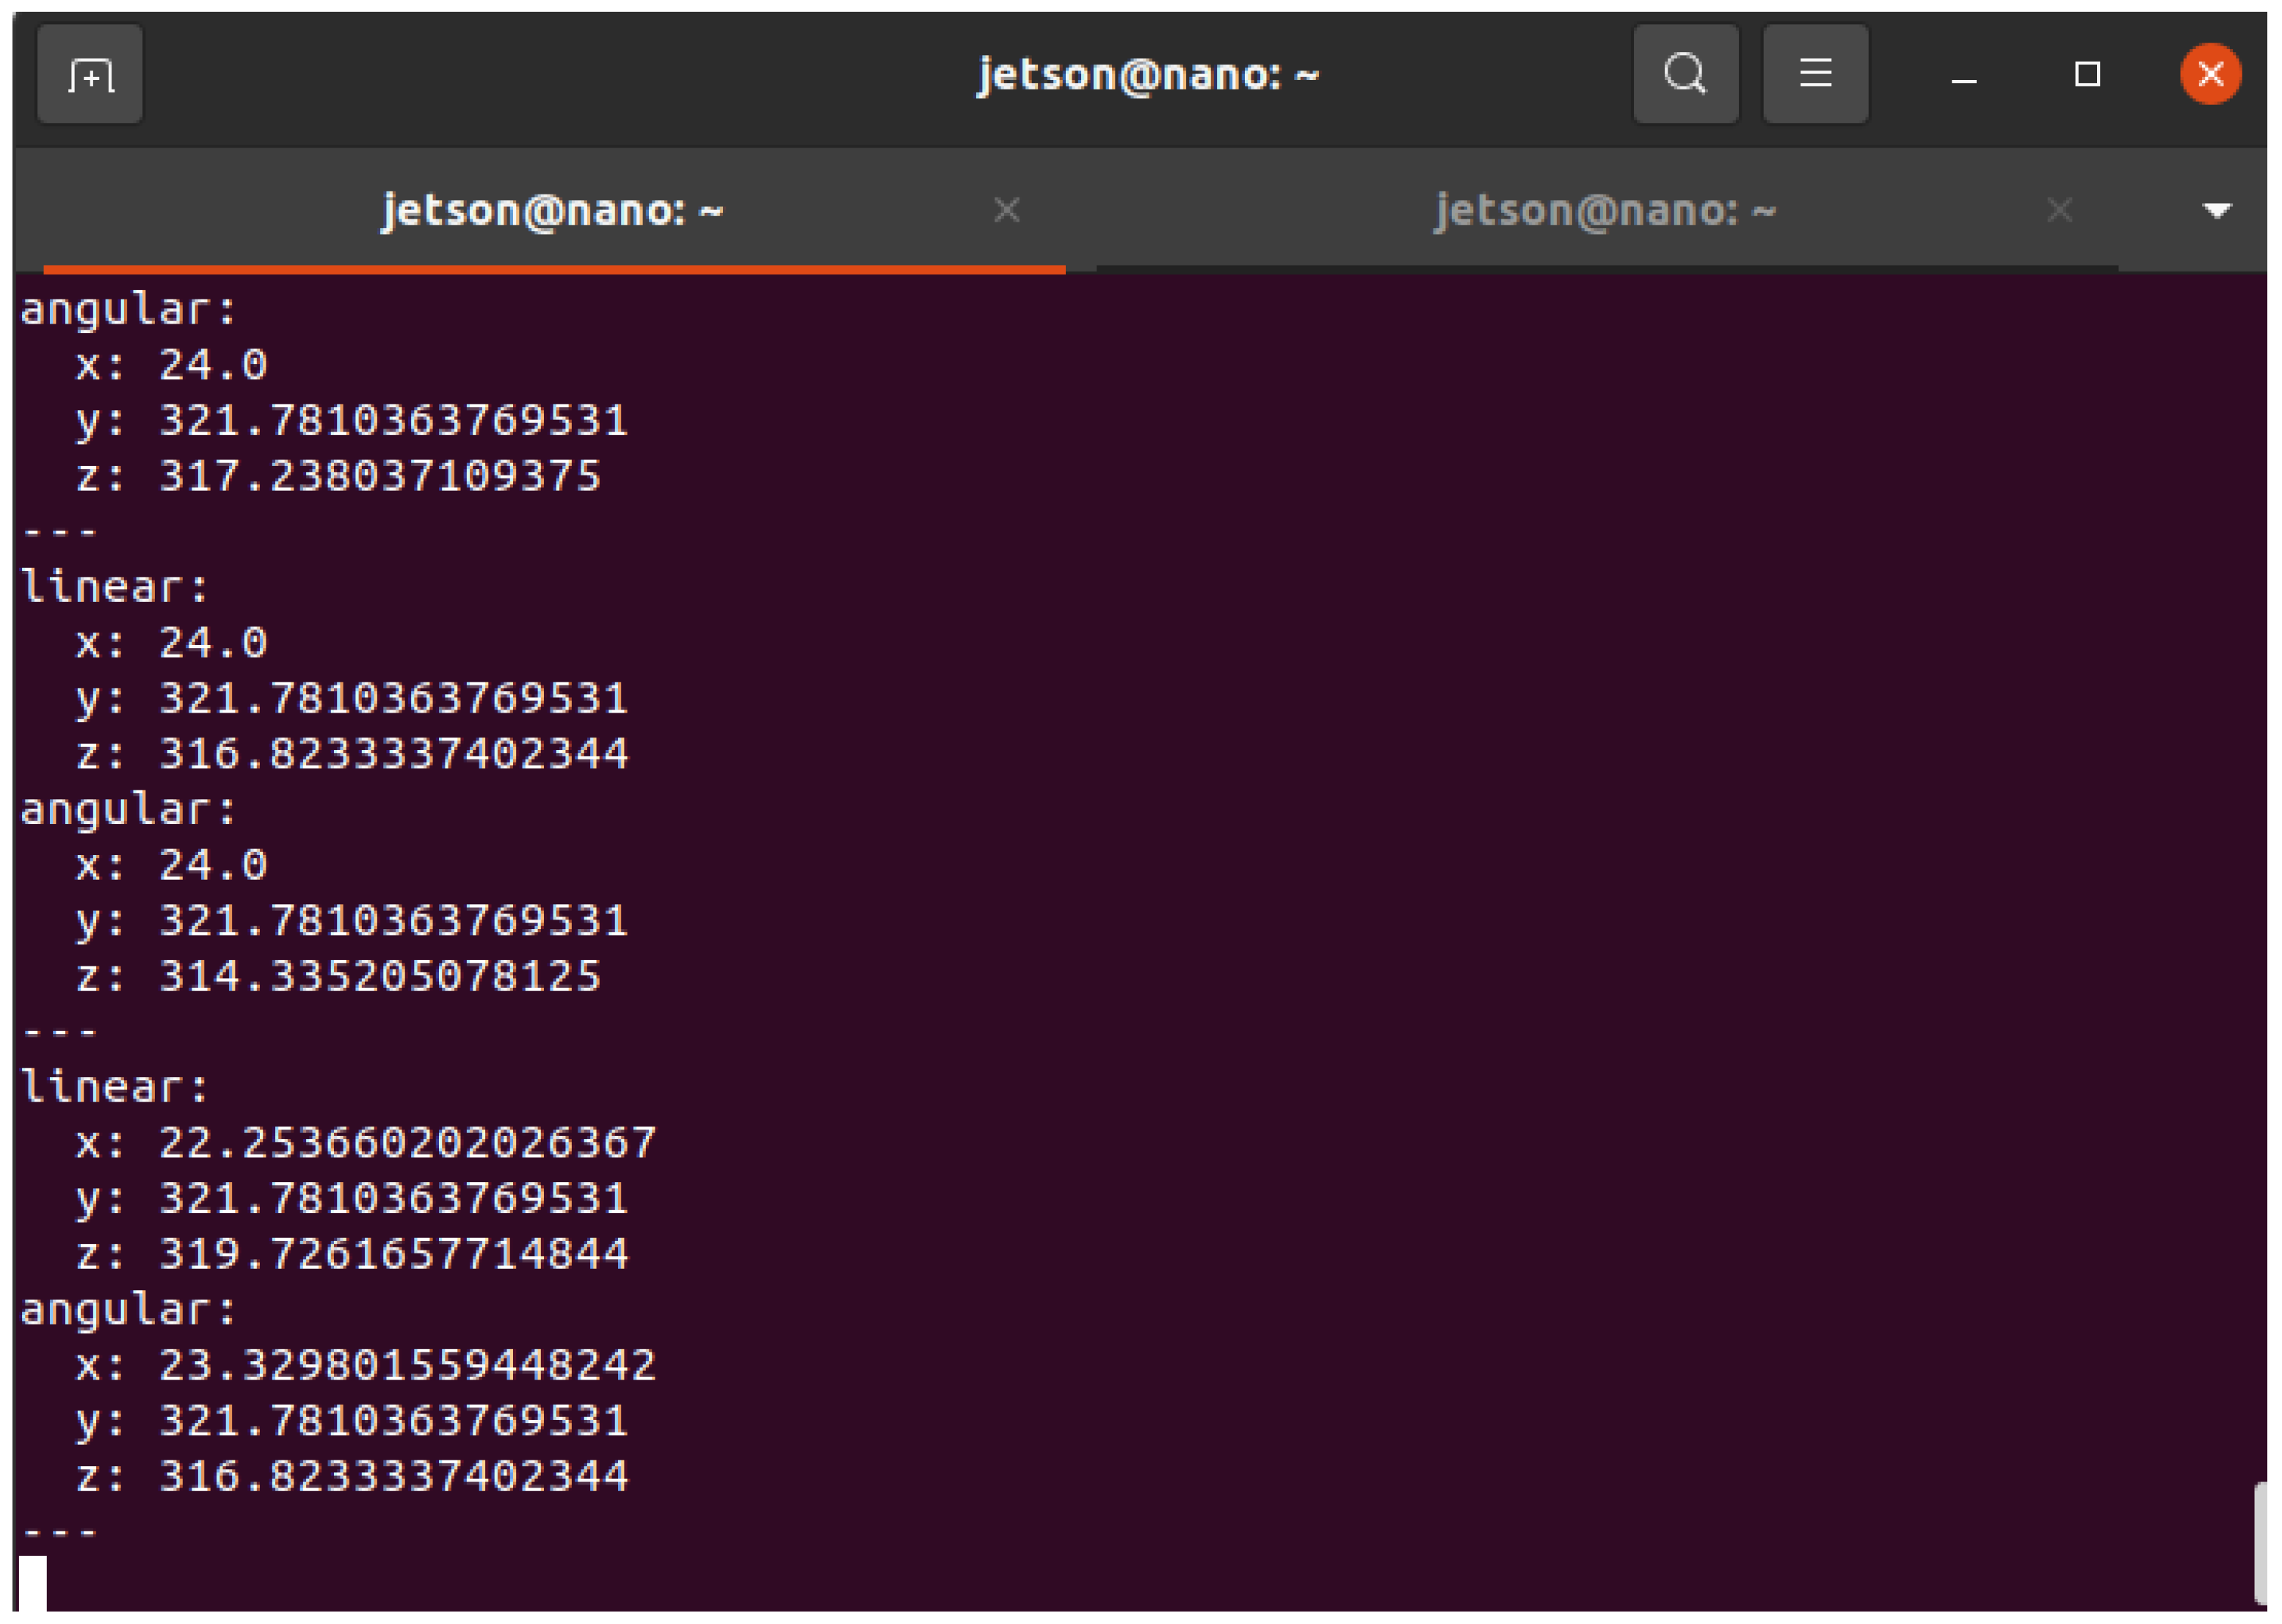Image resolution: width=2282 pixels, height=1624 pixels.
Task: Expand the tab list dropdown arrow
Action: [x=2216, y=211]
